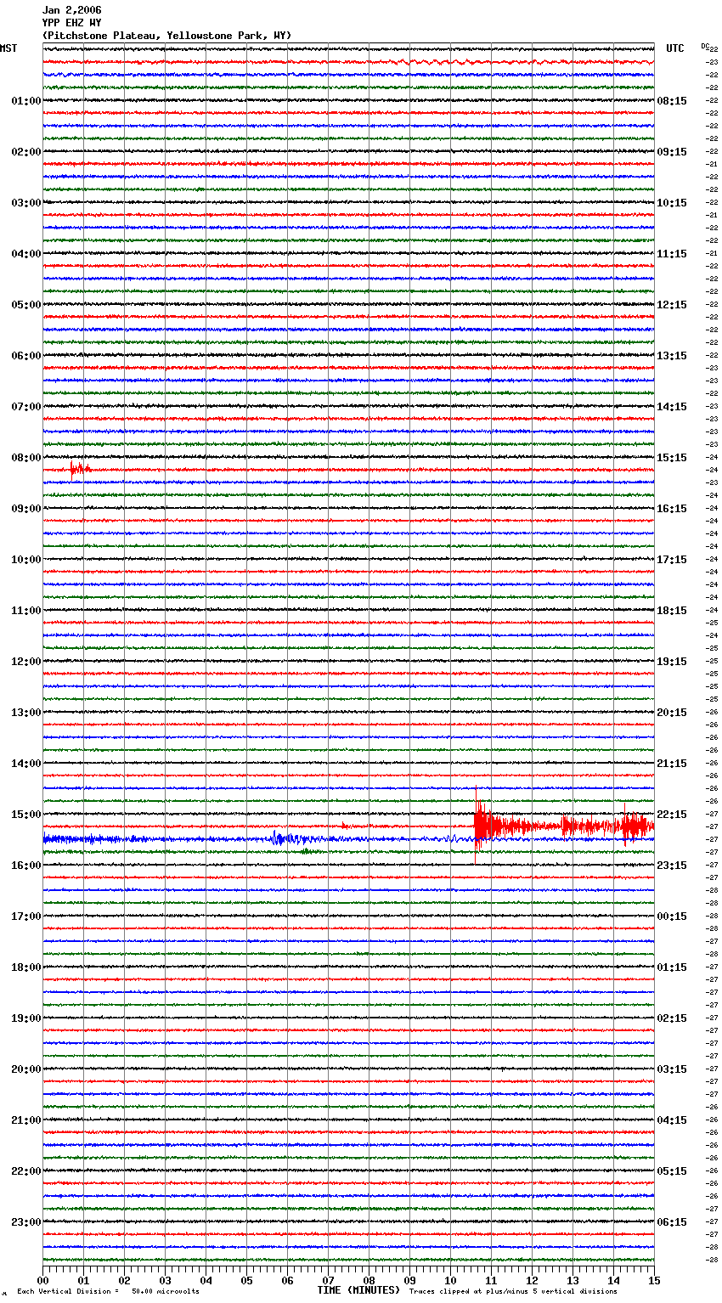Image resolution: width=722 pixels, height=1303 pixels.
Task: Click the MST column header
Action: coord(8,48)
